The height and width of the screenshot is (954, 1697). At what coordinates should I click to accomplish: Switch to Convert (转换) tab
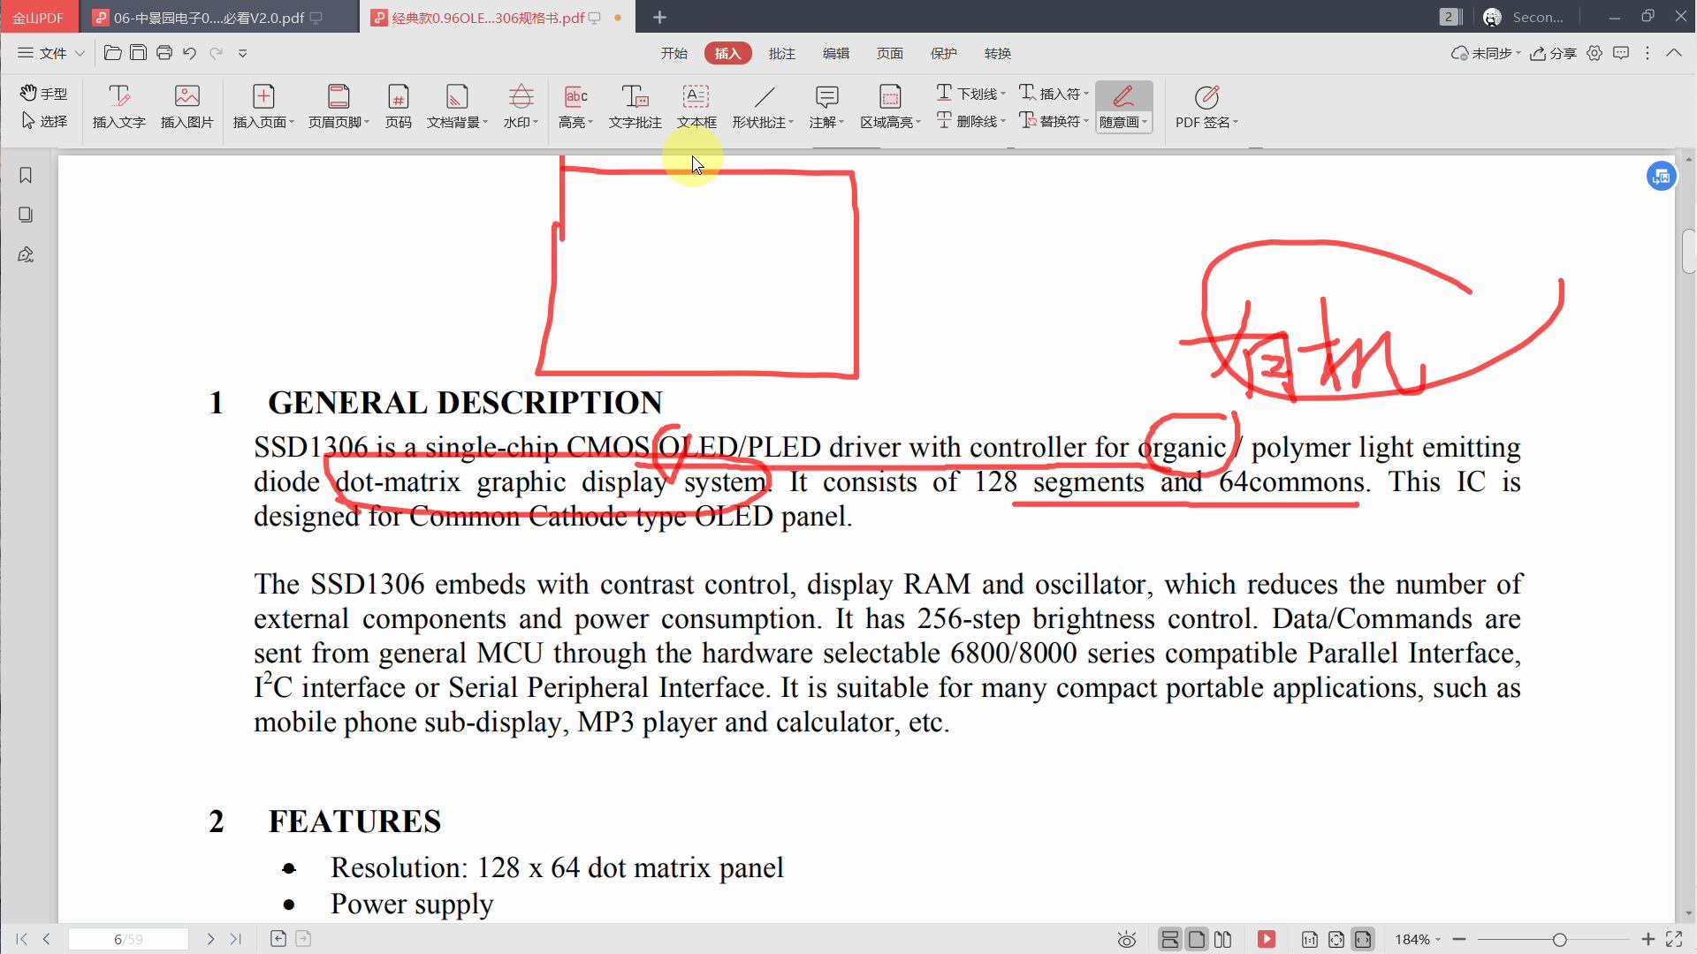[x=997, y=53]
